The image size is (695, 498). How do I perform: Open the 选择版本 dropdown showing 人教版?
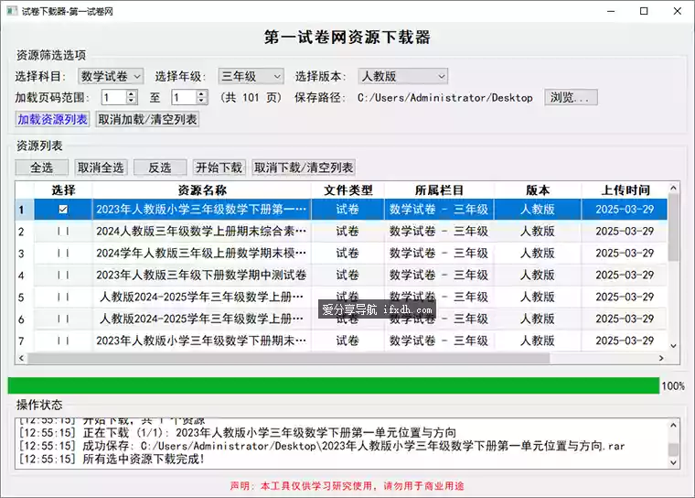(x=403, y=76)
